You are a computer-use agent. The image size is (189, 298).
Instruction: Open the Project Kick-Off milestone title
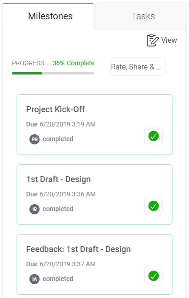click(56, 109)
